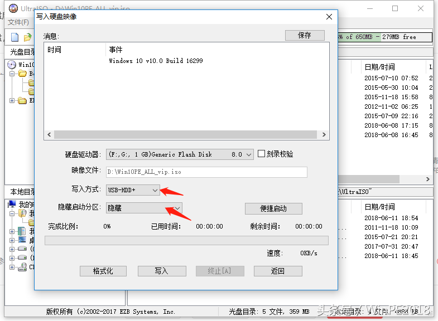Select local file row dated 2011-11-18 10:09
This screenshot has height=321, width=438.
click(x=391, y=227)
